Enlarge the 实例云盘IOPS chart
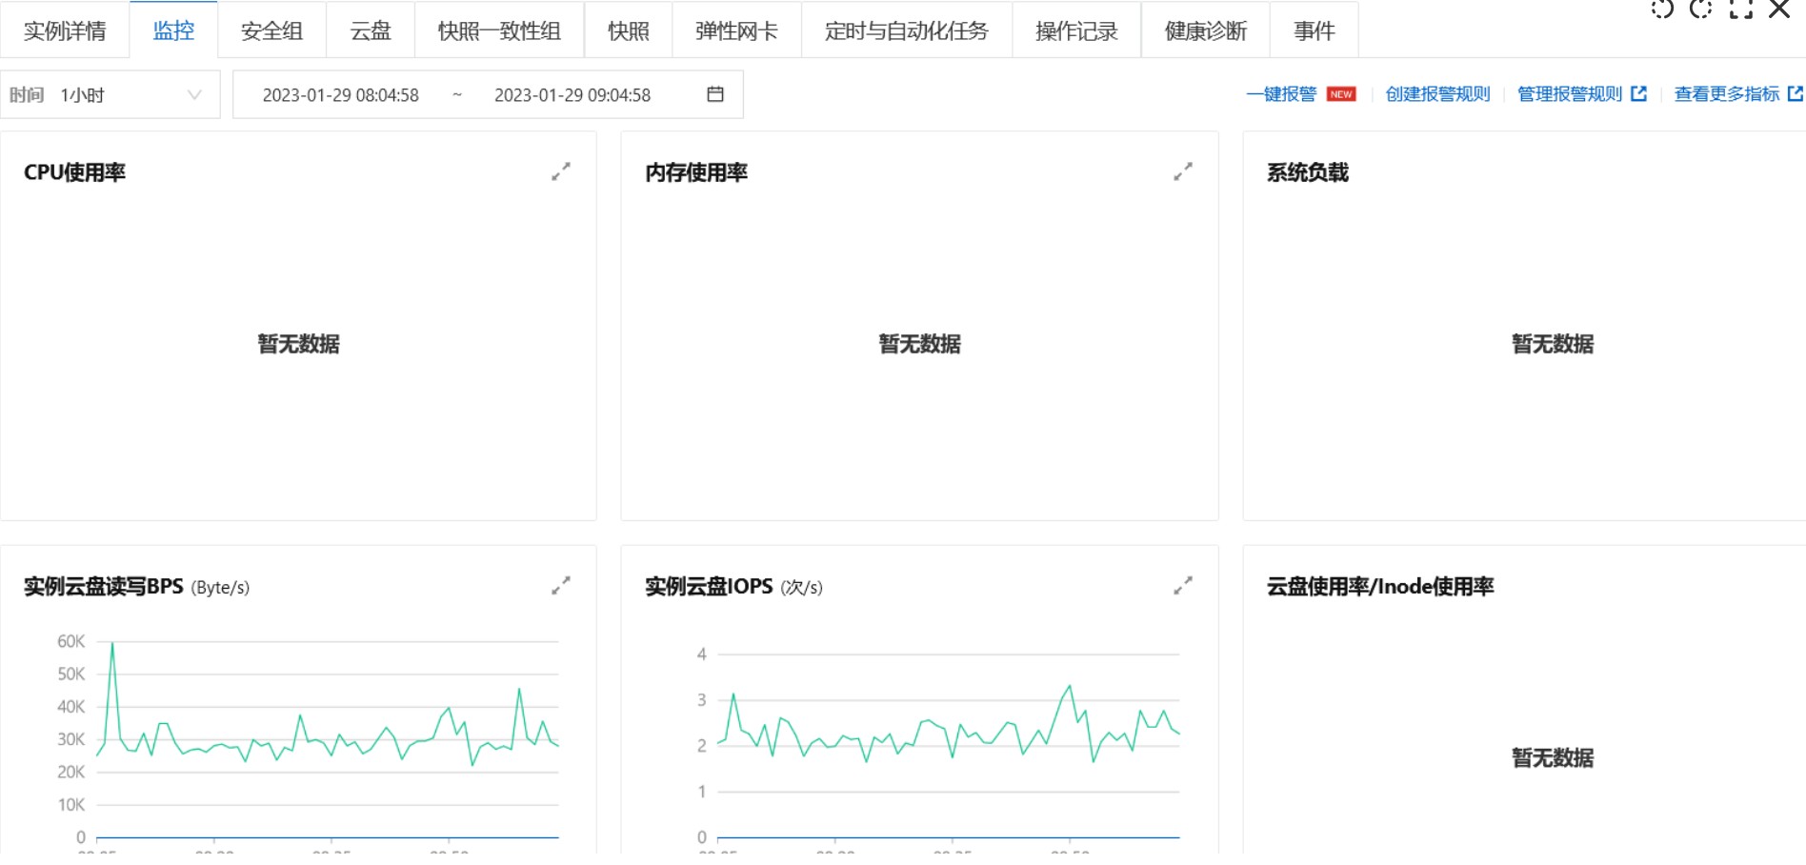Image resolution: width=1806 pixels, height=865 pixels. coord(1183,586)
